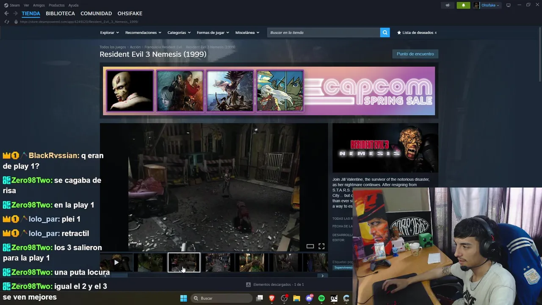Follow the Todos los juegos breadcrumb

coord(113,47)
